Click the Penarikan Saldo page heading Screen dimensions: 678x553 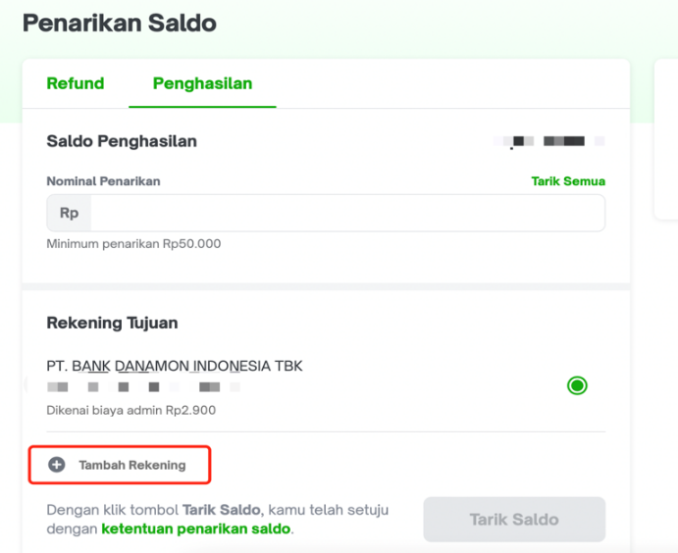(x=120, y=23)
